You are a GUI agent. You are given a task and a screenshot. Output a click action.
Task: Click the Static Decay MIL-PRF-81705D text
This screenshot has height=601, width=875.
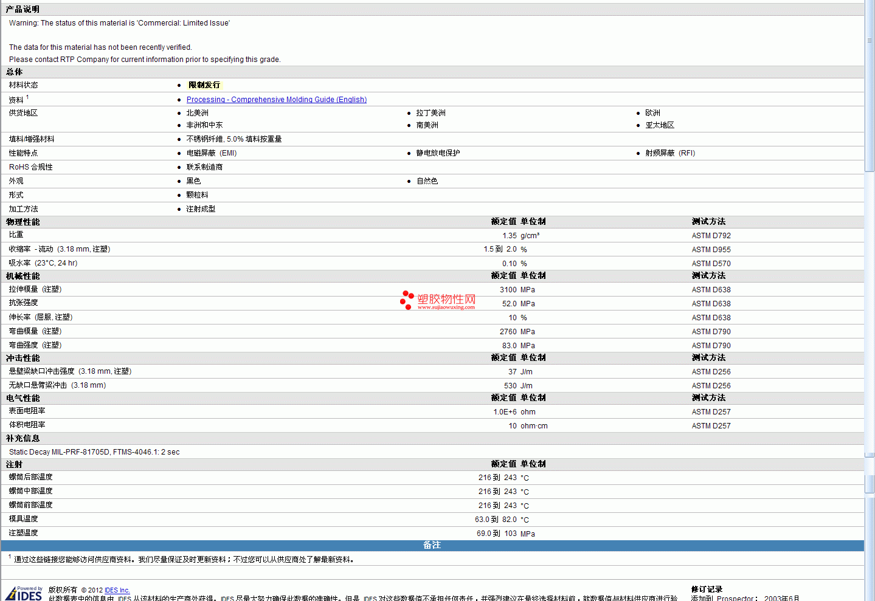coord(94,452)
